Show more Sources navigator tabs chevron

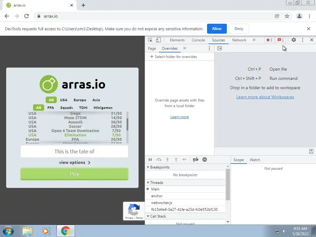tap(185, 48)
